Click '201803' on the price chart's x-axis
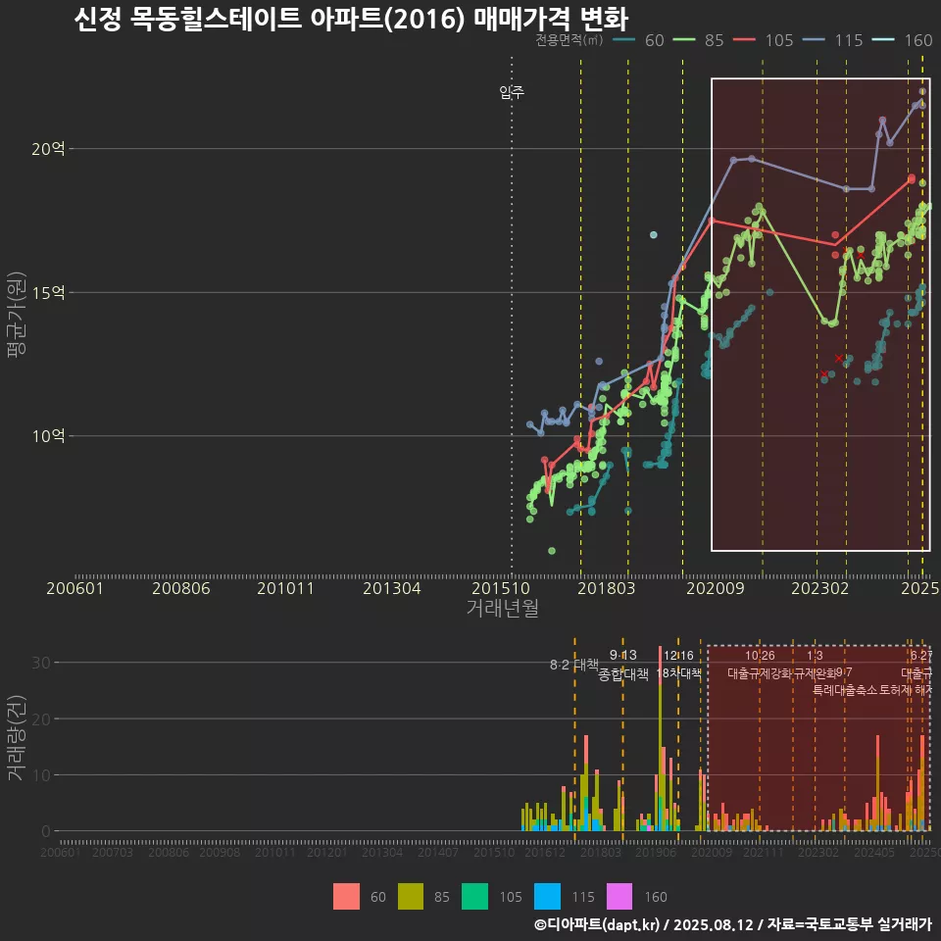This screenshot has height=941, width=941. (606, 588)
